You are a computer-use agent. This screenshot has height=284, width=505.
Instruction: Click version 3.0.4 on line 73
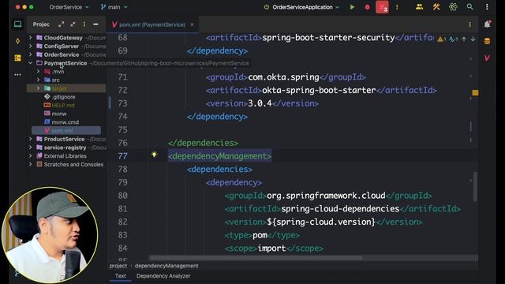[x=260, y=103]
